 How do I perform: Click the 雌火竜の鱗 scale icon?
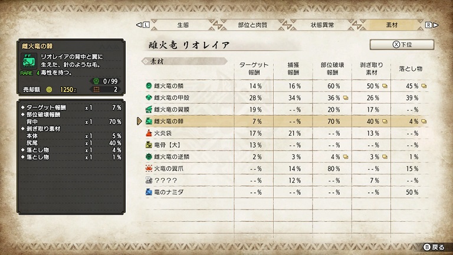click(149, 86)
